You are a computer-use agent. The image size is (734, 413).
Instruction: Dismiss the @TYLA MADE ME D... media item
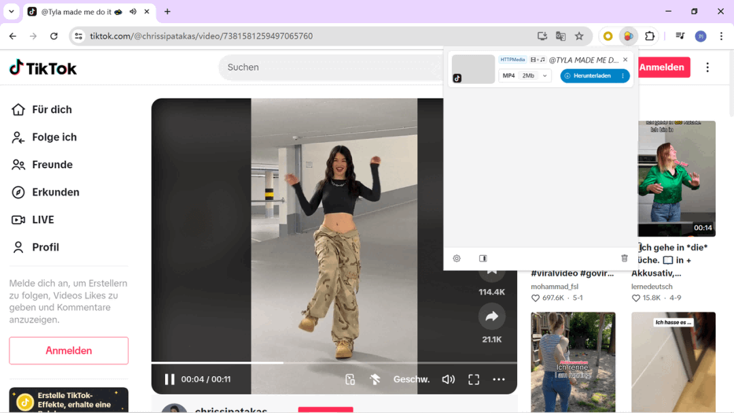pyautogui.click(x=625, y=60)
